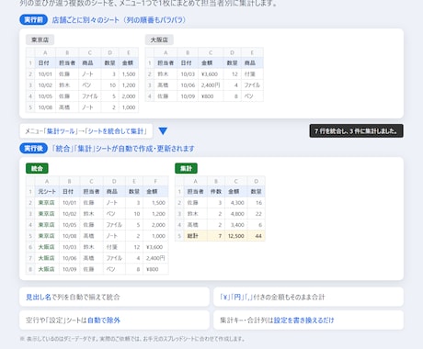Select the 12,500 total amount cell
423x349 pixels.
[235, 236]
